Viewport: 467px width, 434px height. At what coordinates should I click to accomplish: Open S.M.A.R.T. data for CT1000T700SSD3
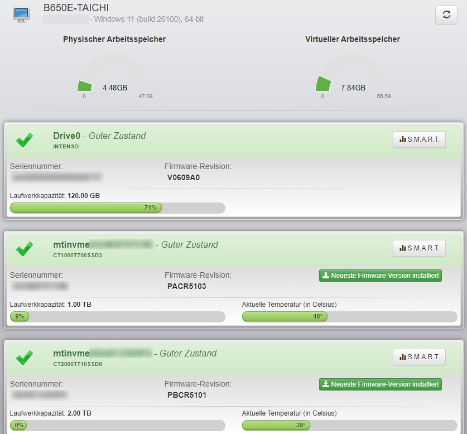[419, 248]
